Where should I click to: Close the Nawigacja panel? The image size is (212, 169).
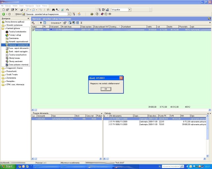[x=28, y=18]
